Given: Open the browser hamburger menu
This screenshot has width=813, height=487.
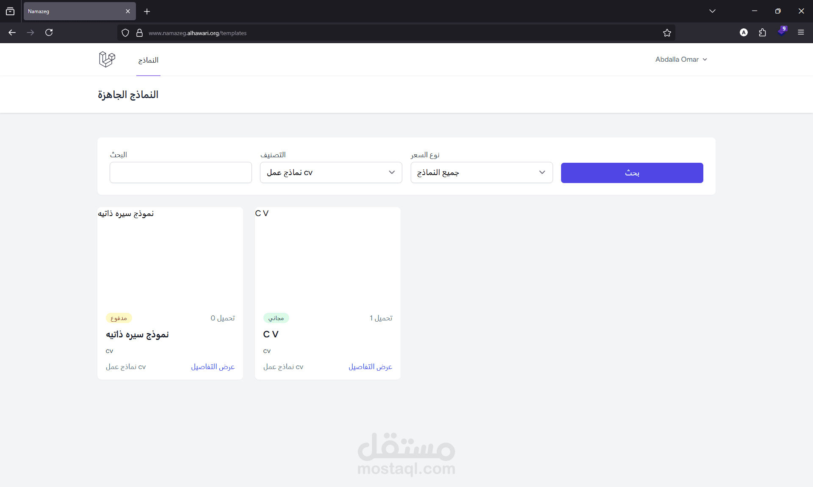Looking at the screenshot, I should point(801,33).
